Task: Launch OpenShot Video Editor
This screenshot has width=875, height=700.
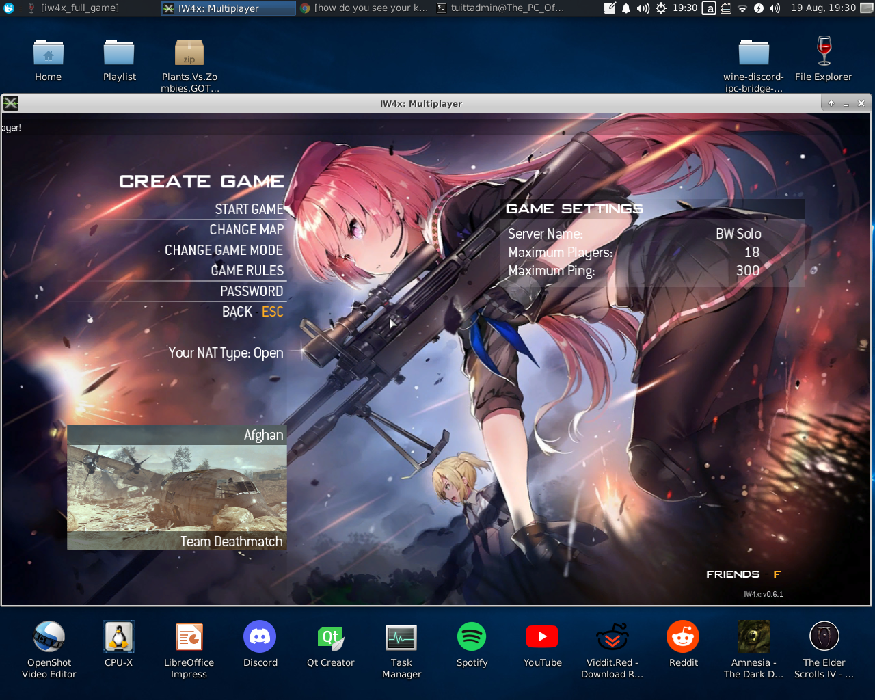Action: click(x=49, y=649)
